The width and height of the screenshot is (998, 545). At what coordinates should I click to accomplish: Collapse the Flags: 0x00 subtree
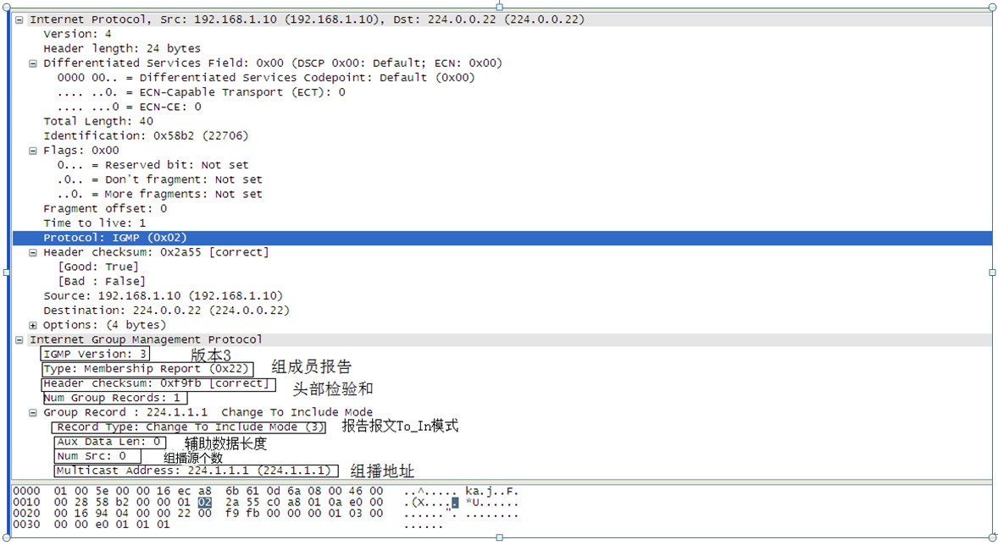point(31,150)
